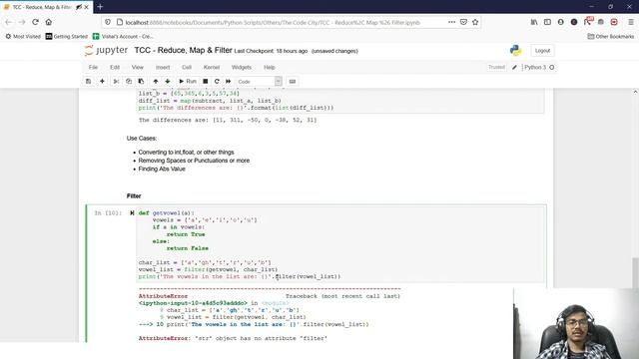
Task: Click the AttributeError final error message line
Action: (233, 338)
